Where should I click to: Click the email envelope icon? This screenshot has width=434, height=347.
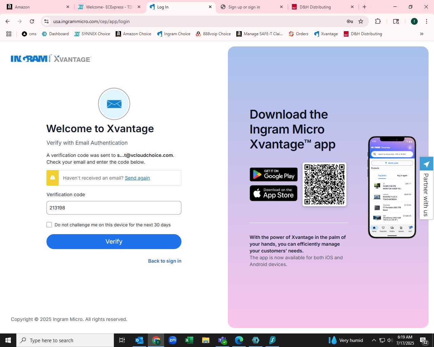pos(114,104)
